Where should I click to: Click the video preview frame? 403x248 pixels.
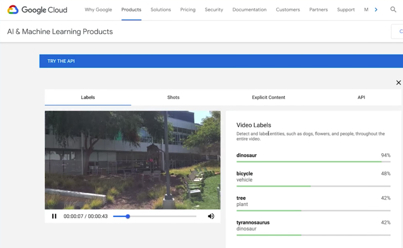click(133, 160)
